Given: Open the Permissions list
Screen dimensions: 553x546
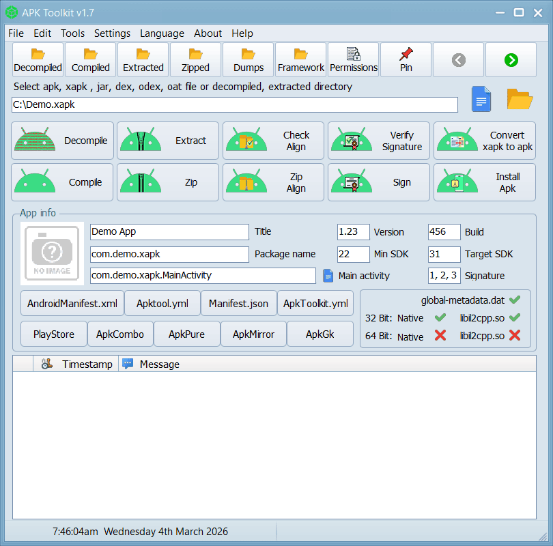Looking at the screenshot, I should tap(354, 60).
